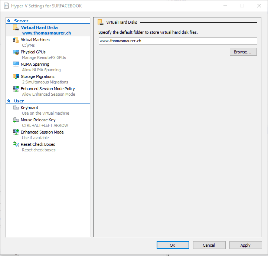The width and height of the screenshot is (268, 256).
Task: Minimize the Hyper-V Settings window
Action: (x=225, y=6)
